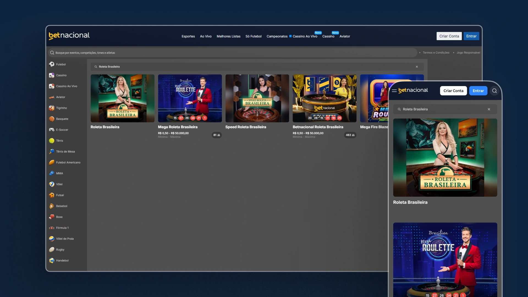Click the 81 players badge
The image size is (528, 297).
point(217,135)
